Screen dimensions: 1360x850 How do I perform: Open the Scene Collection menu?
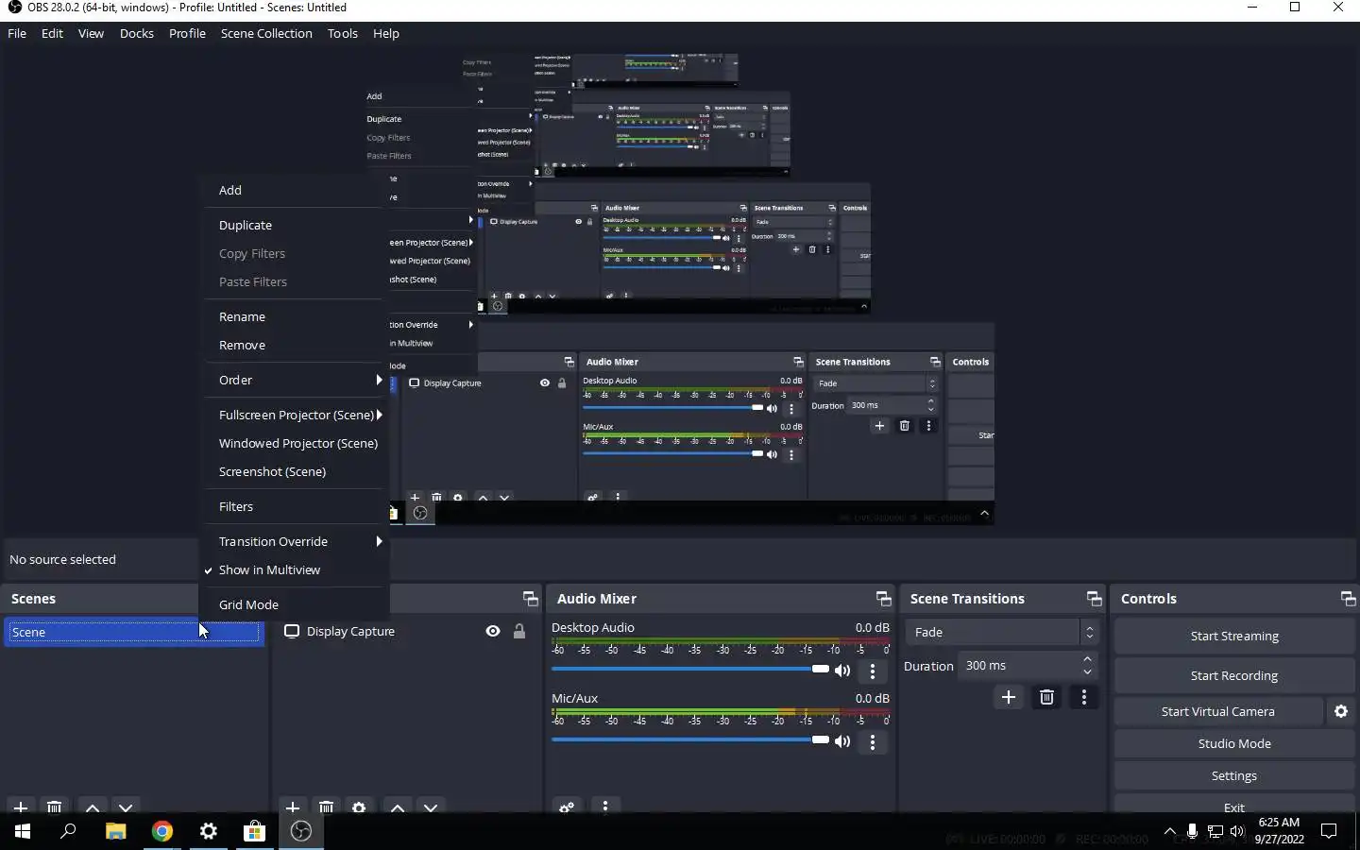266,33
